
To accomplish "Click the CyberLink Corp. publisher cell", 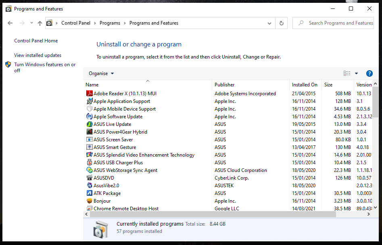I will pos(232,178).
